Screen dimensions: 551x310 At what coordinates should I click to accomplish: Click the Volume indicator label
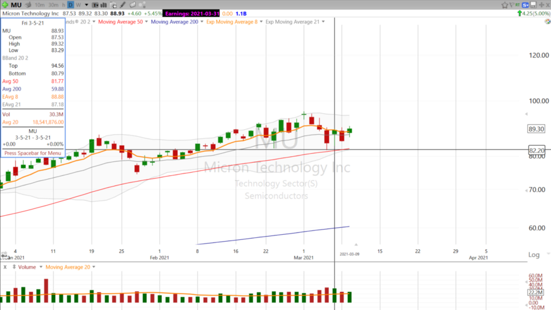pos(27,267)
